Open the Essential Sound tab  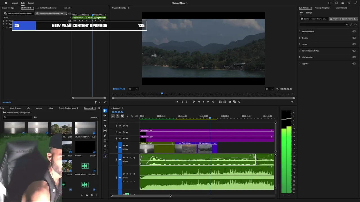click(341, 8)
